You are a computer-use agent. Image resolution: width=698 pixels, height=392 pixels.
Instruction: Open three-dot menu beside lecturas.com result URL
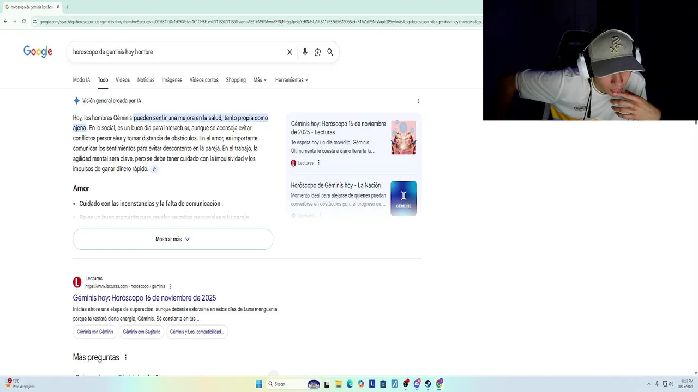(170, 286)
